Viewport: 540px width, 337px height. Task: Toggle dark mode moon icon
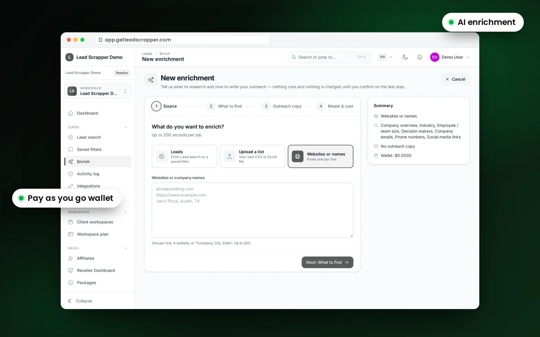pyautogui.click(x=405, y=57)
